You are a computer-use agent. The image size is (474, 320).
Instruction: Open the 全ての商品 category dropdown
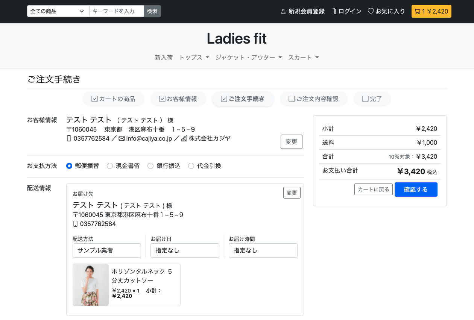tap(58, 11)
